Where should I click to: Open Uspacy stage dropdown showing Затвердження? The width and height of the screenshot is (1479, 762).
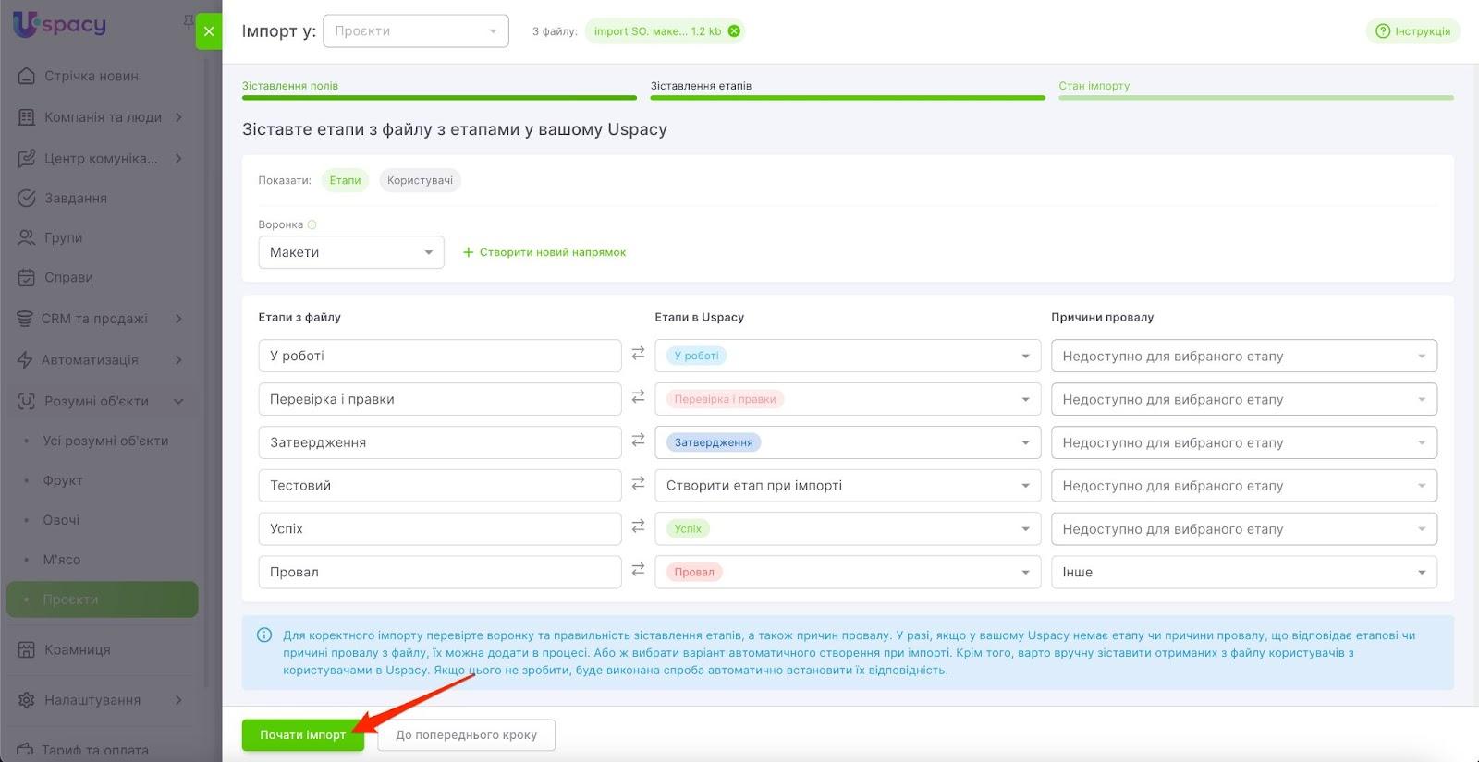[848, 442]
